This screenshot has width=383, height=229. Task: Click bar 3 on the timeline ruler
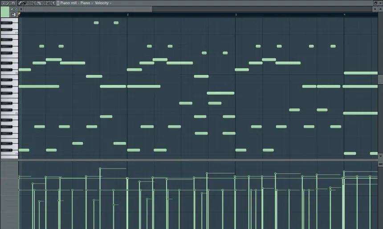(236, 15)
